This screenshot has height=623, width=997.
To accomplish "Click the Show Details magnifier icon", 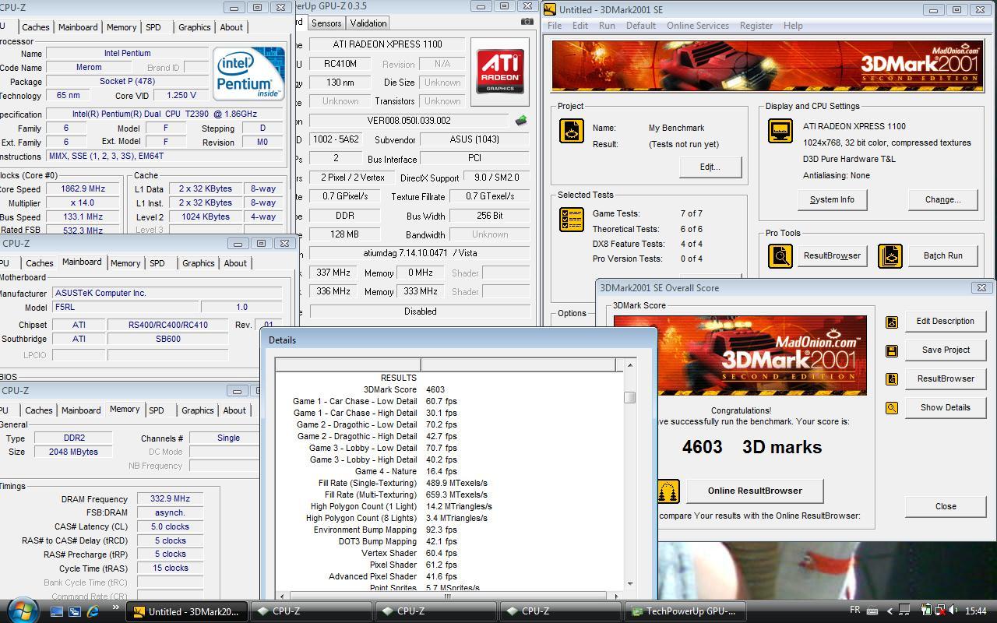I will (892, 408).
